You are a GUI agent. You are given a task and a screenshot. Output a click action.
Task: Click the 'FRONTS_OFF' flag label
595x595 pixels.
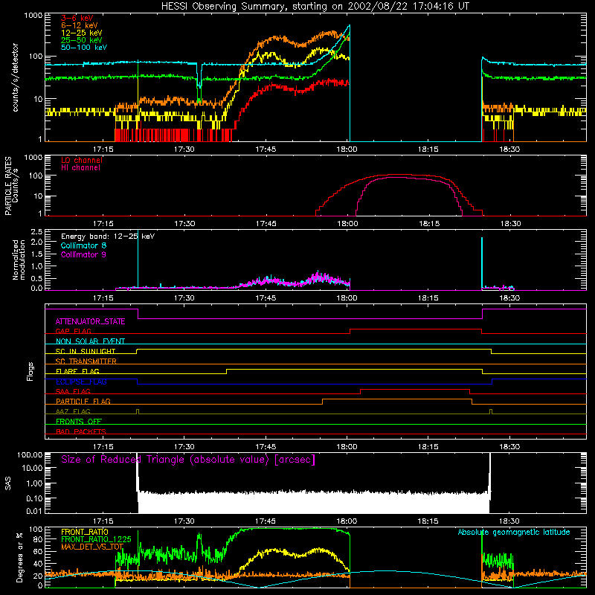(79, 422)
